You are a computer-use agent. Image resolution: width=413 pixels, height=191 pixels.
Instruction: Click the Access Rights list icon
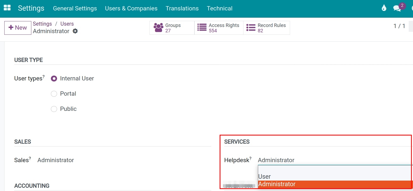202,28
